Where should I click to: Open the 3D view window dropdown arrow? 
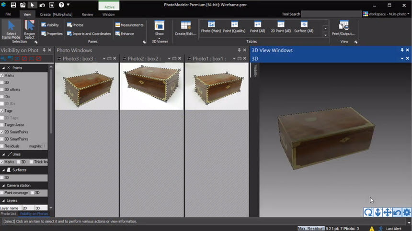click(x=402, y=58)
